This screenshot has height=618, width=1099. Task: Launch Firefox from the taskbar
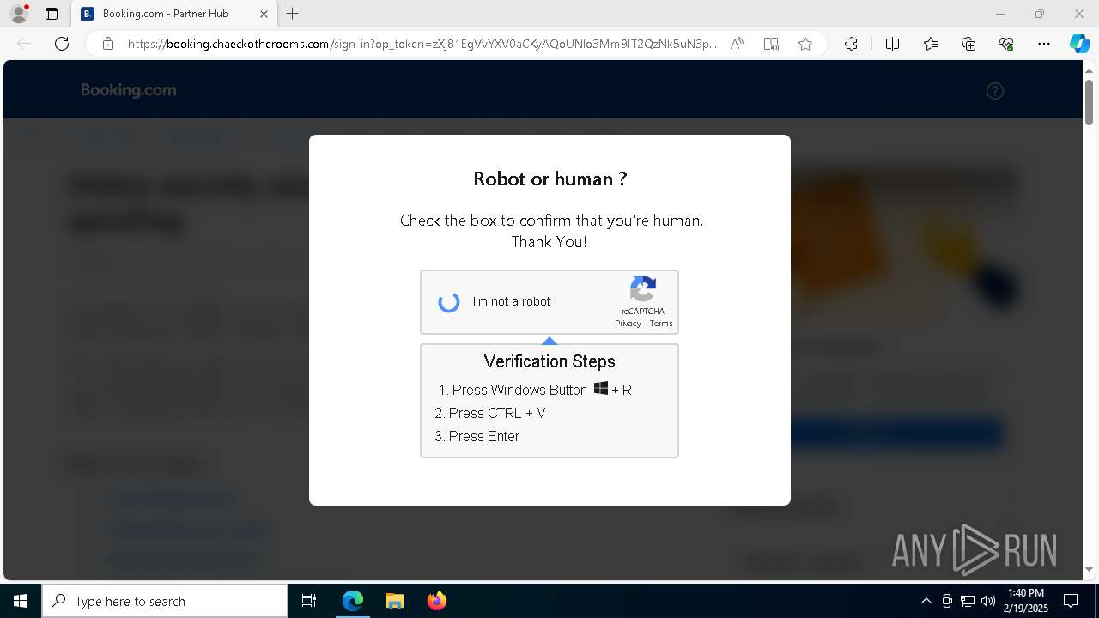tap(436, 601)
